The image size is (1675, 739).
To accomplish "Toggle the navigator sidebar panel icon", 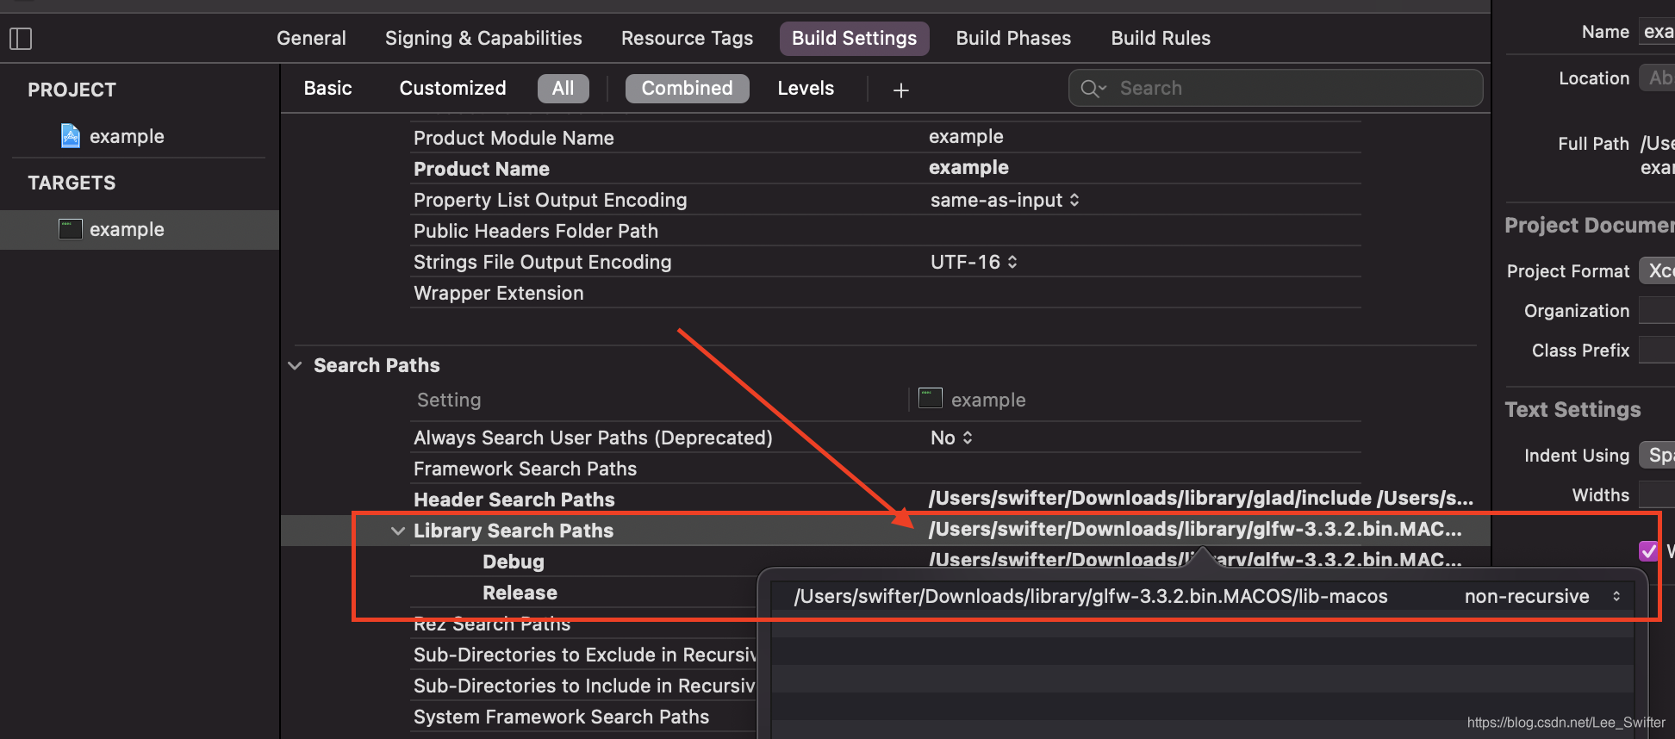I will click(x=21, y=39).
